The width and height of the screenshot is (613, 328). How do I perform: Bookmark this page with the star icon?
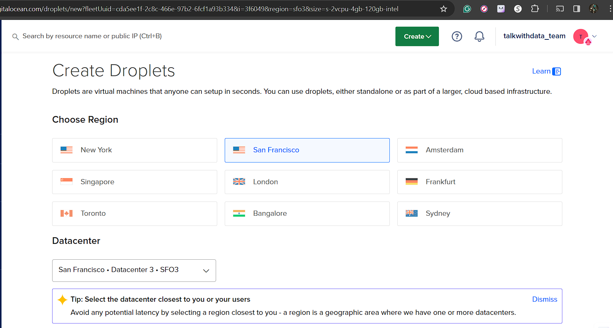point(443,9)
